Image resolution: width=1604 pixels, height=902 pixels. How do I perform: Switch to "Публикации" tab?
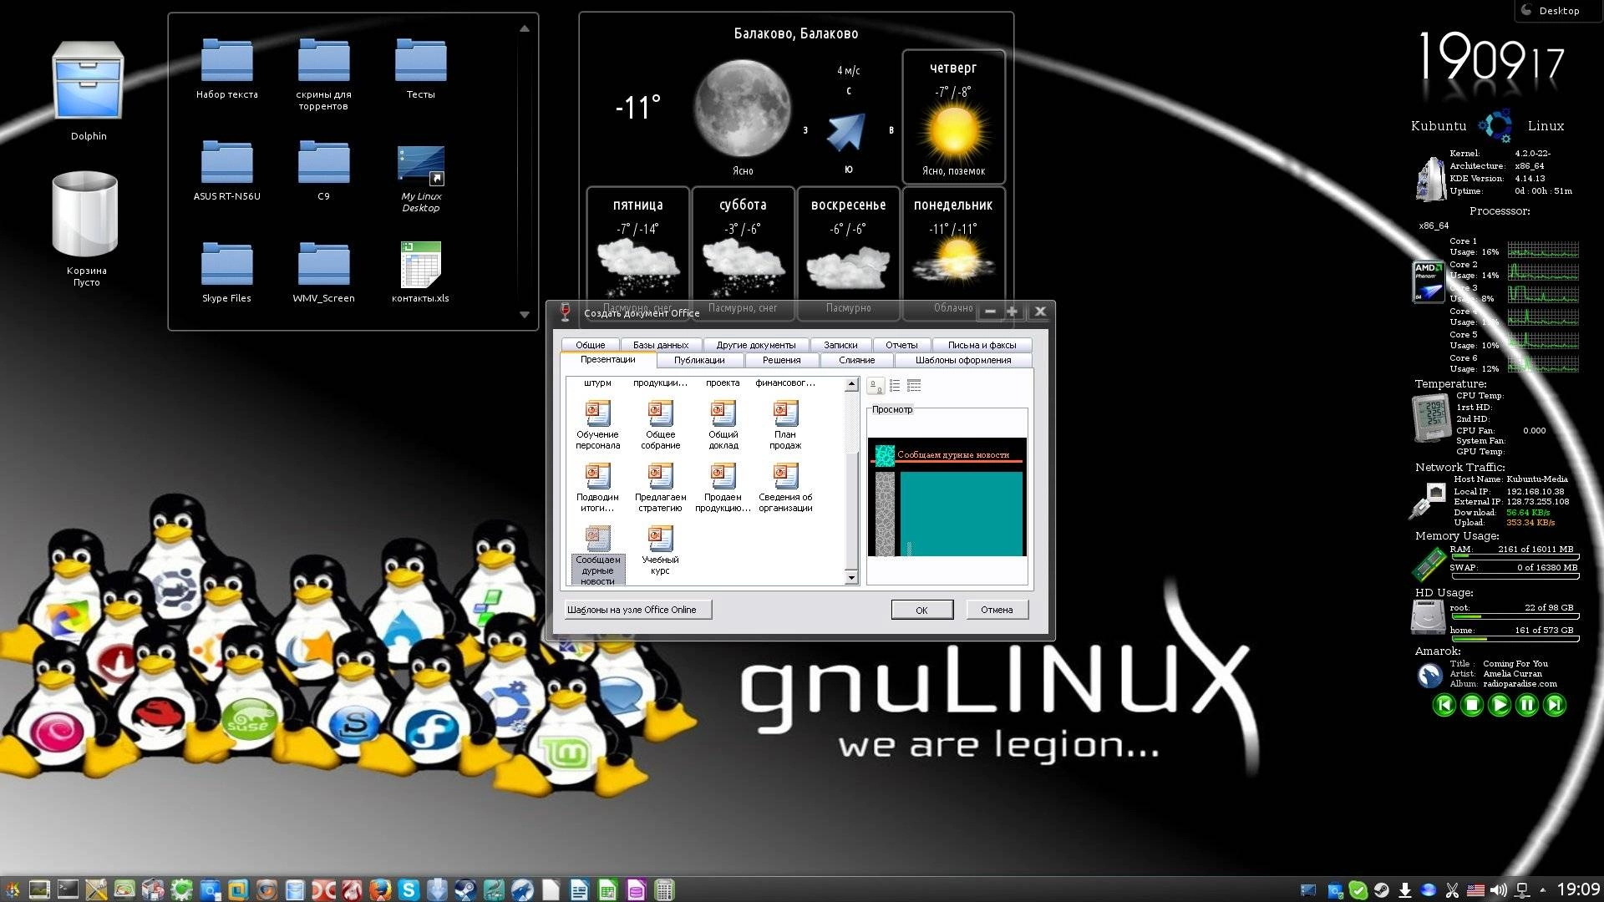point(699,360)
